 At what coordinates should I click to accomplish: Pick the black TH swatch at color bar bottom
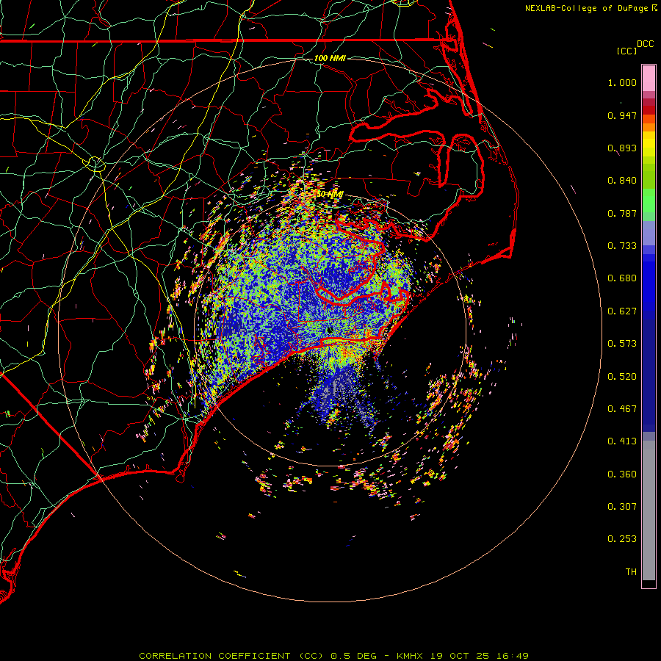(x=649, y=583)
